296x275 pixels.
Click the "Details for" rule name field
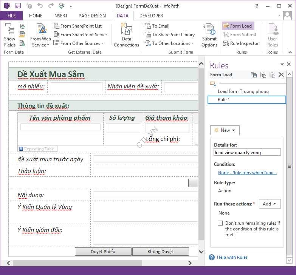click(247, 152)
